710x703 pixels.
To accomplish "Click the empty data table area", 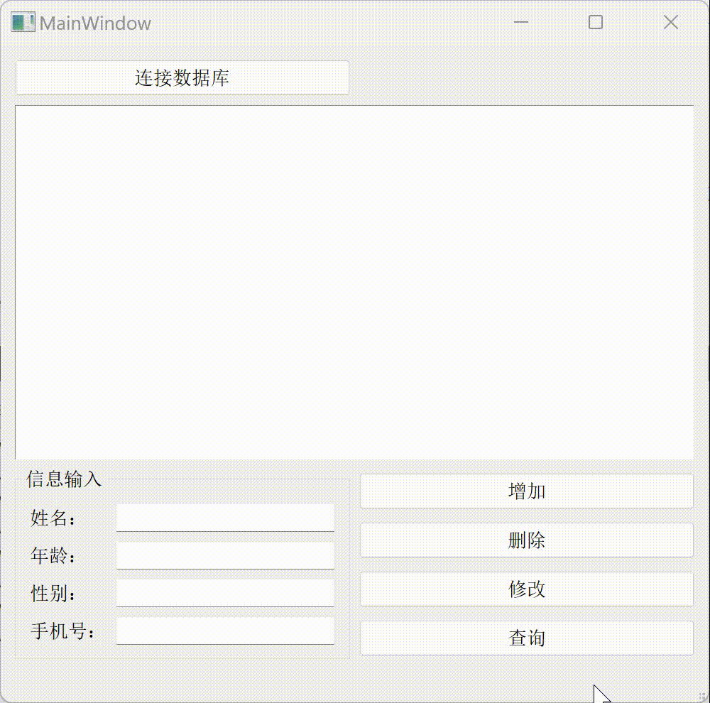I will 354,282.
